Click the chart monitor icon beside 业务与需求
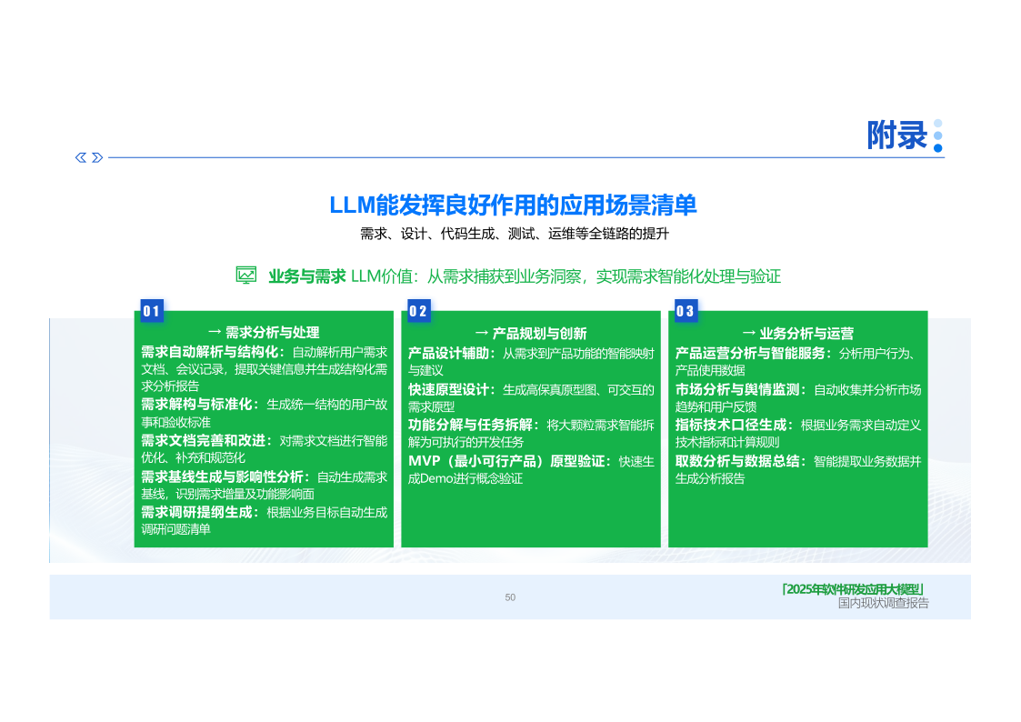Screen dimensions: 1021x722 coord(246,276)
